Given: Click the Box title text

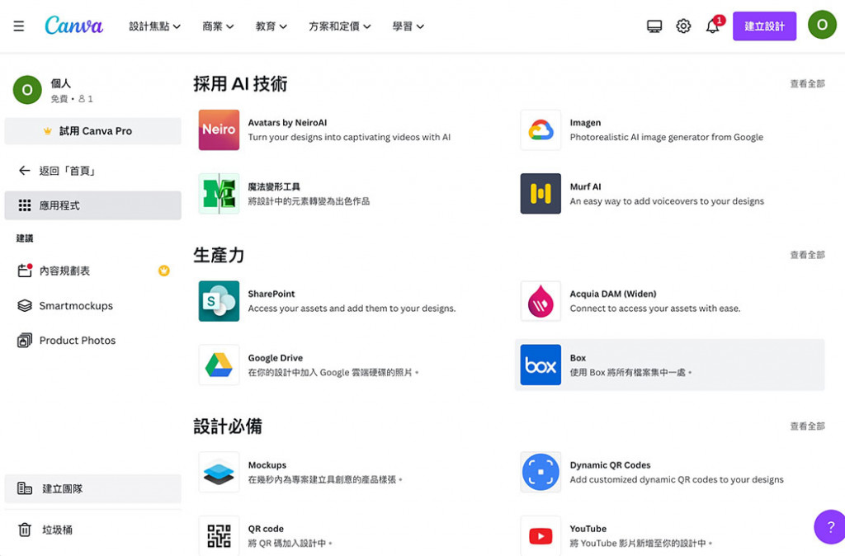Looking at the screenshot, I should pos(578,358).
